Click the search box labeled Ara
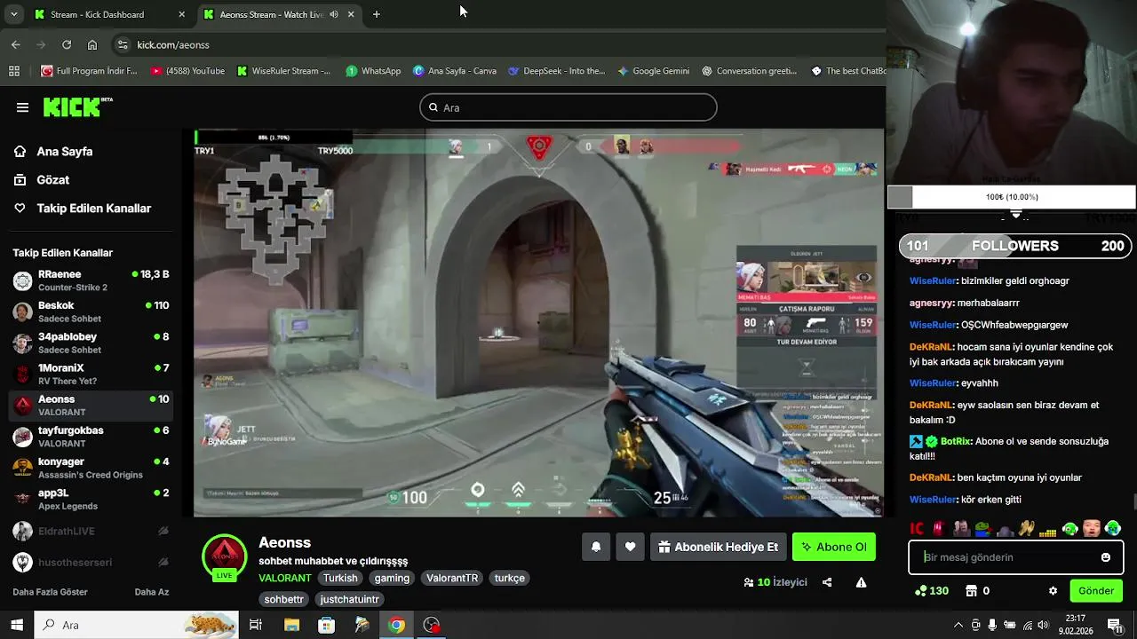The height and width of the screenshot is (639, 1137). 568,107
